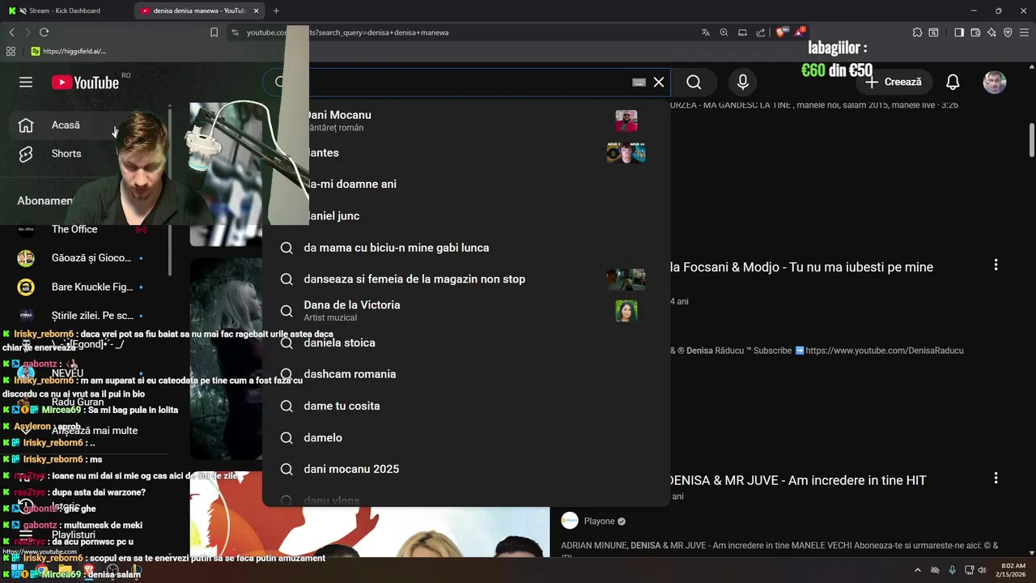Open Brave Rewards triangle icon
Viewport: 1036px width, 583px height.
800,32
